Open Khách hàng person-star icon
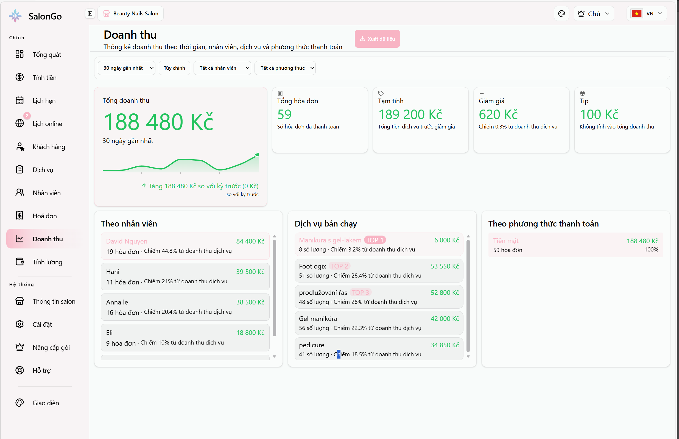This screenshot has width=679, height=439. 20,147
